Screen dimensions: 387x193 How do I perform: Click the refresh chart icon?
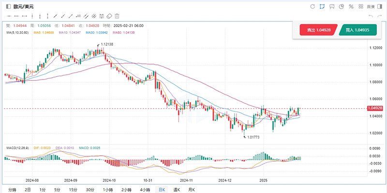click(x=313, y=6)
